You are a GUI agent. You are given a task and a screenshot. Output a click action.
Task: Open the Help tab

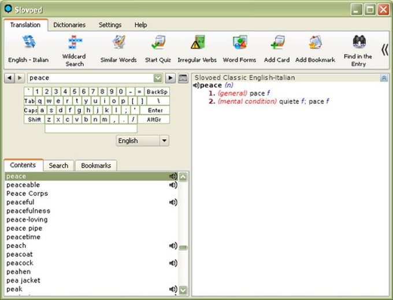pos(140,25)
